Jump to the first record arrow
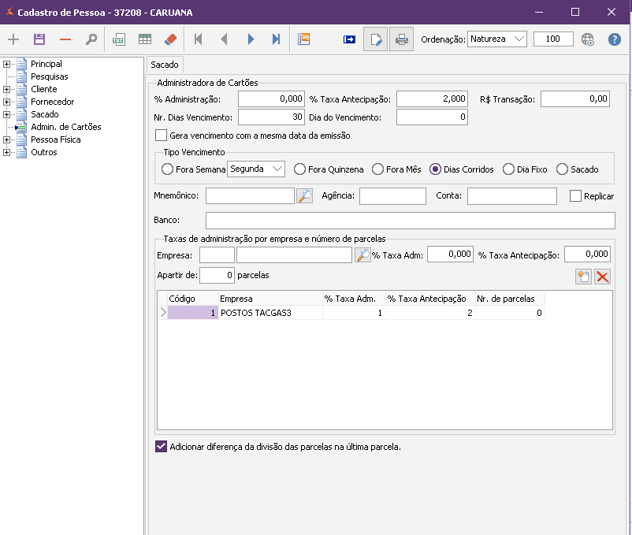The image size is (632, 535). 198,39
